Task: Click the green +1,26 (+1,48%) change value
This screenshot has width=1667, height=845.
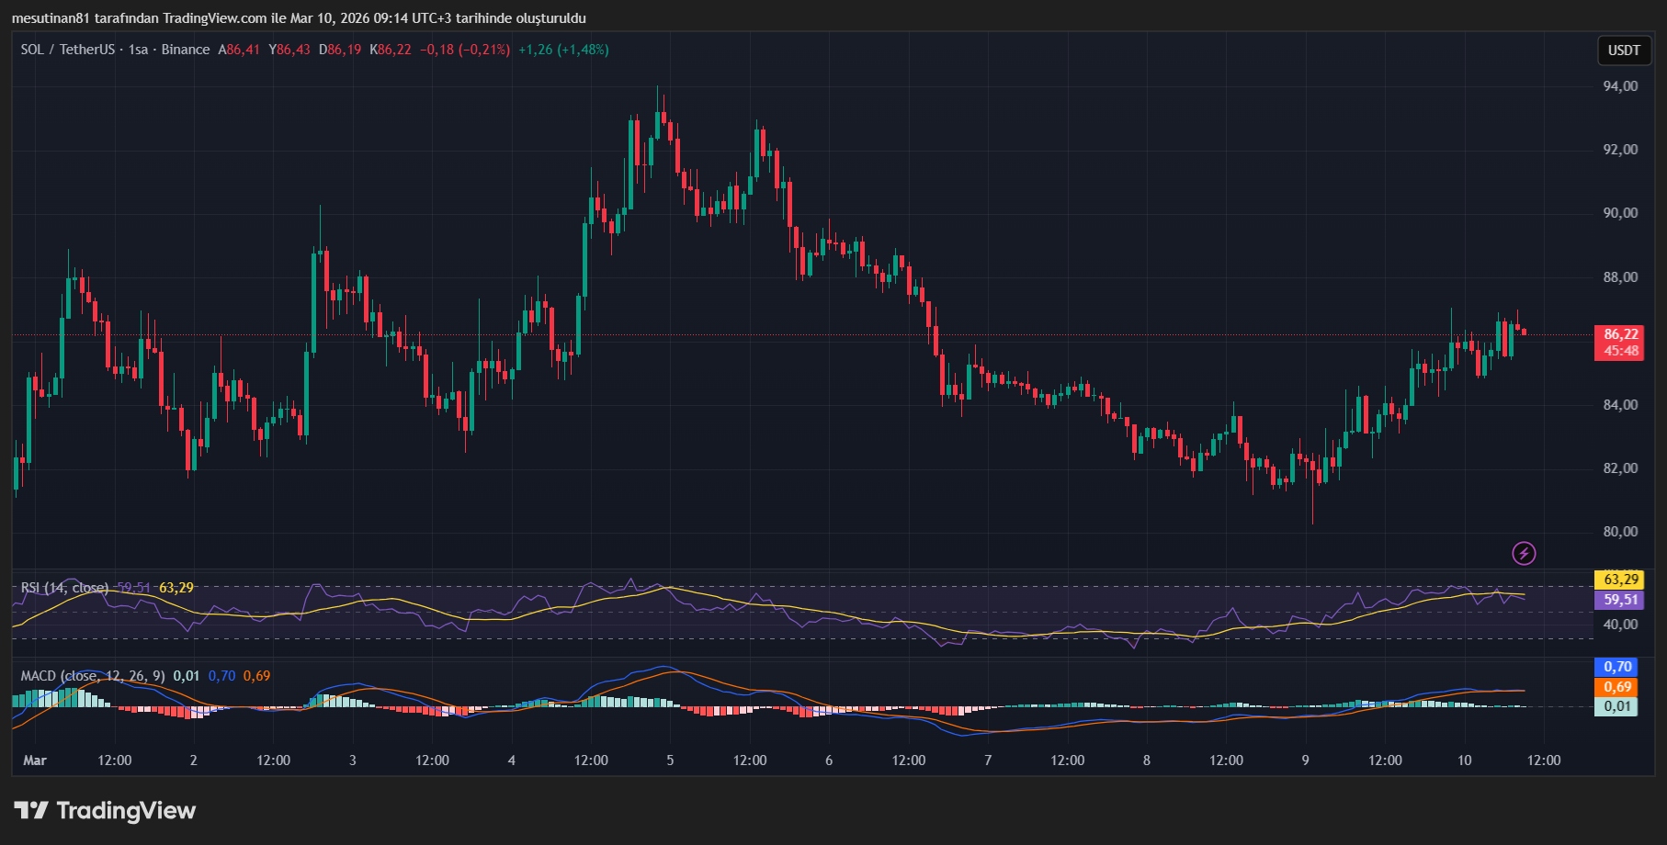Action: [563, 50]
